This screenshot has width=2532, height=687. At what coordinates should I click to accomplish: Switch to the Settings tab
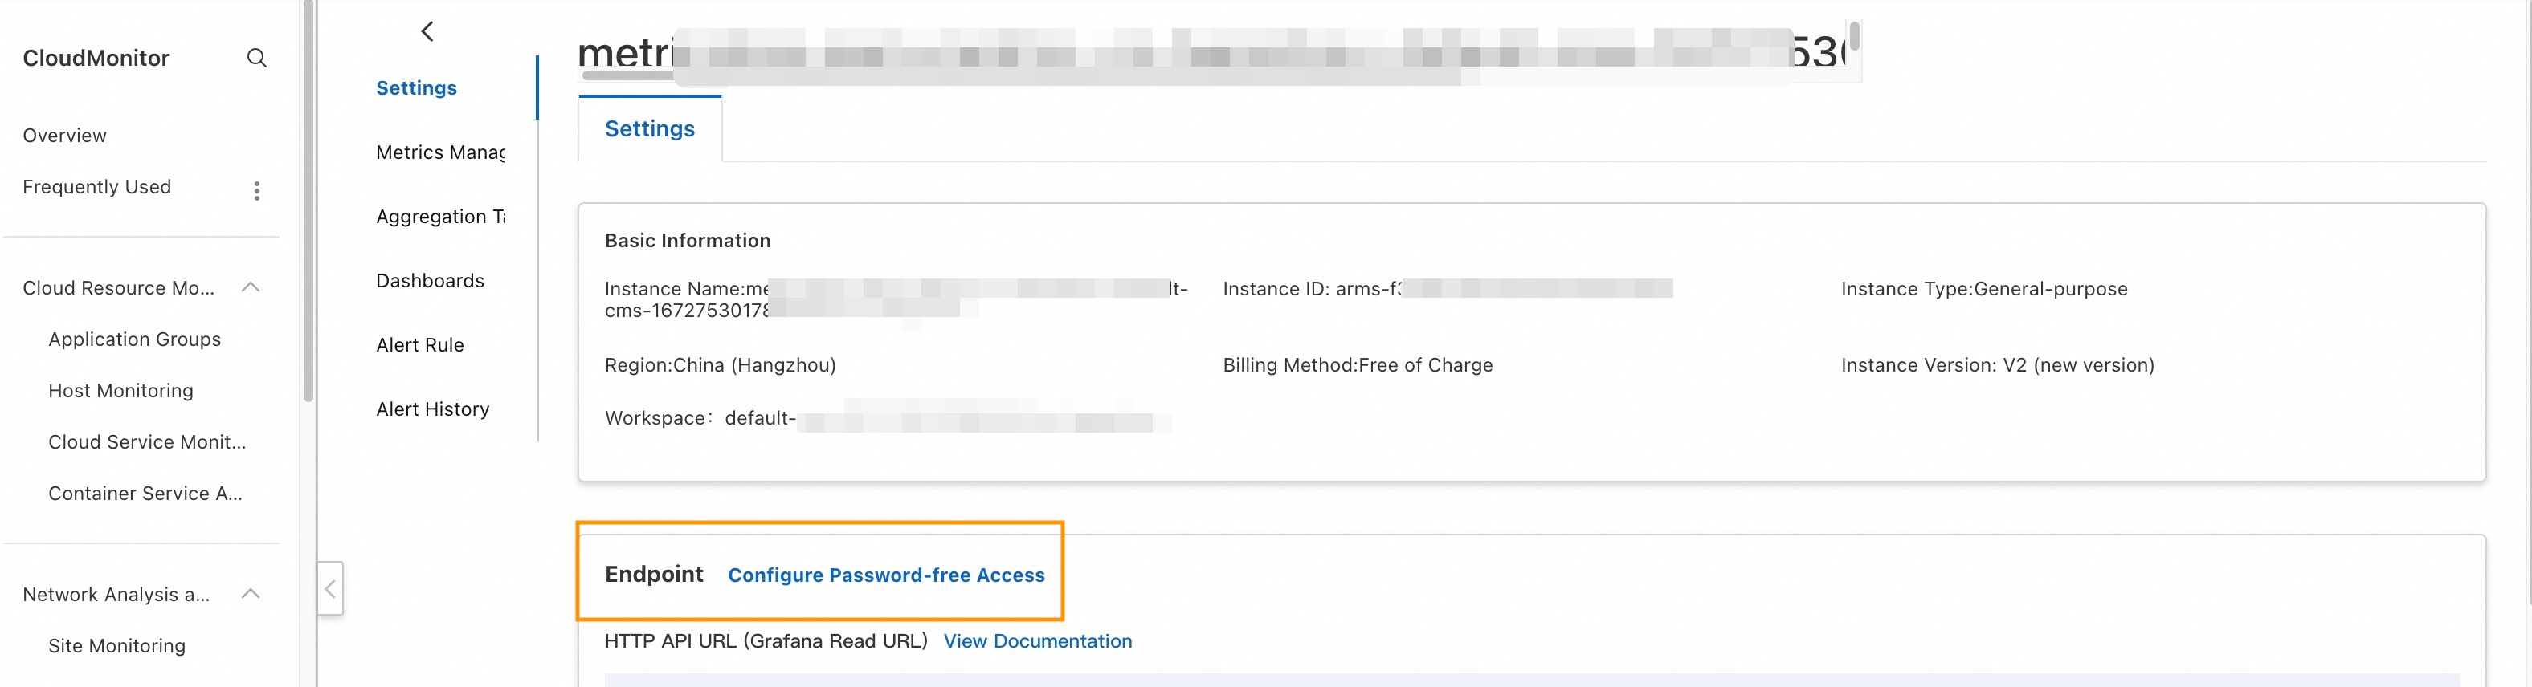click(x=650, y=128)
